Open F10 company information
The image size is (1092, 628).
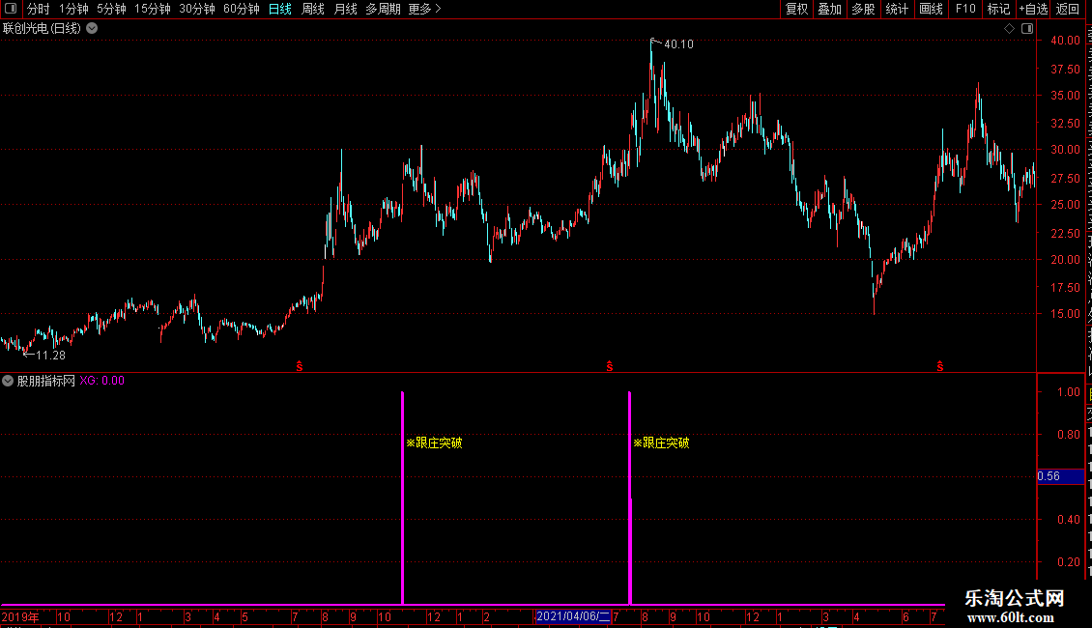965,9
